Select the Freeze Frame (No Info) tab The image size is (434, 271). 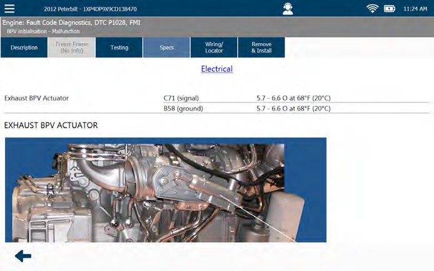tap(72, 48)
